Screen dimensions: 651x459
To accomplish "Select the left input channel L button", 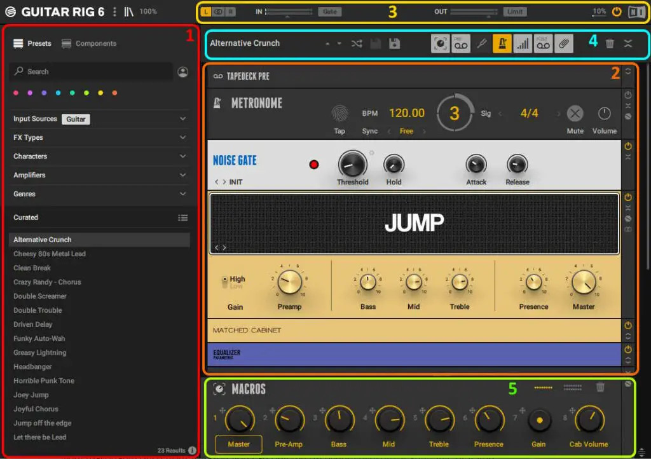I will 206,11.
